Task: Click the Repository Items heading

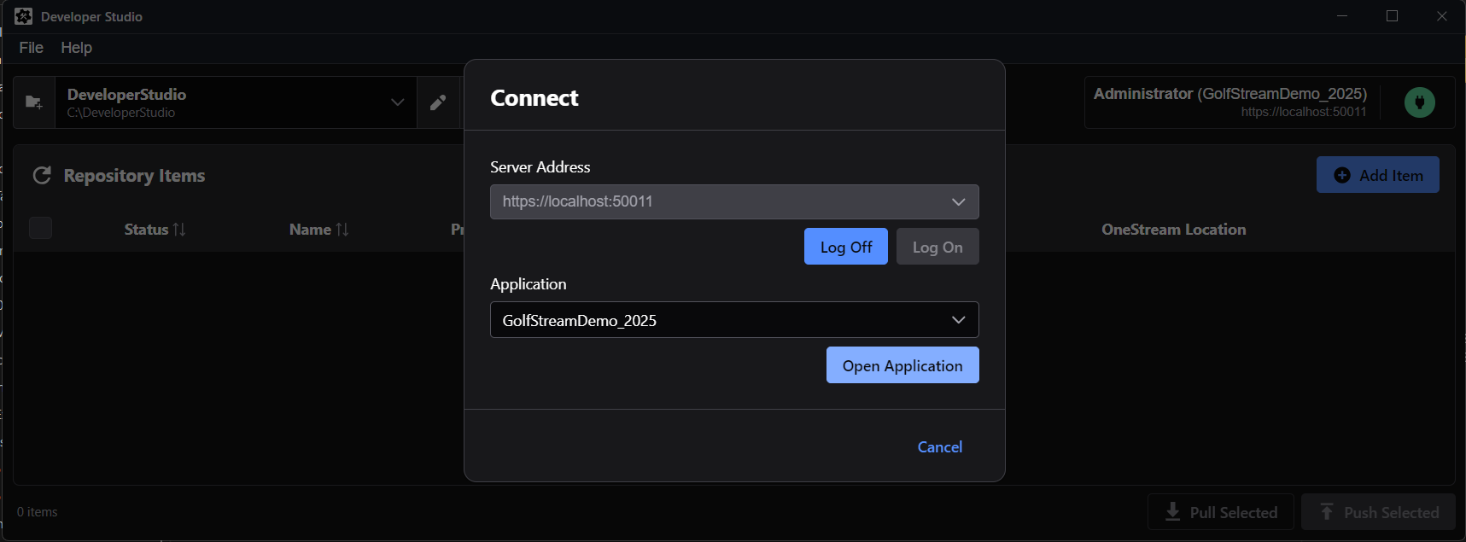Action: click(135, 176)
